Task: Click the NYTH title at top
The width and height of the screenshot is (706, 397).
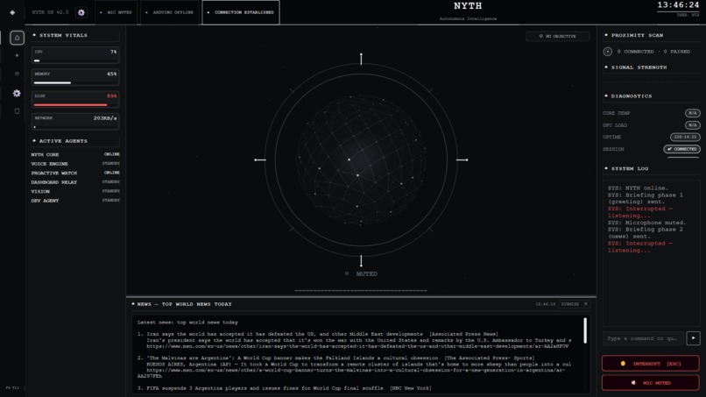Action: (468, 6)
